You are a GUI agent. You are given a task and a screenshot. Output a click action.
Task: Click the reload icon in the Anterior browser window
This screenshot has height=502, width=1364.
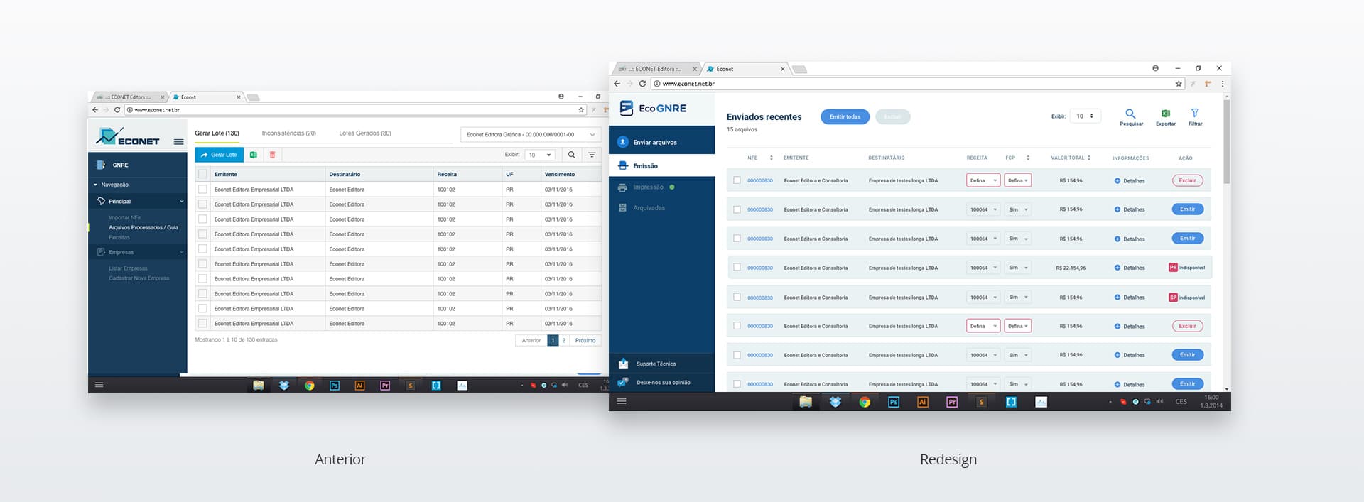(x=117, y=110)
